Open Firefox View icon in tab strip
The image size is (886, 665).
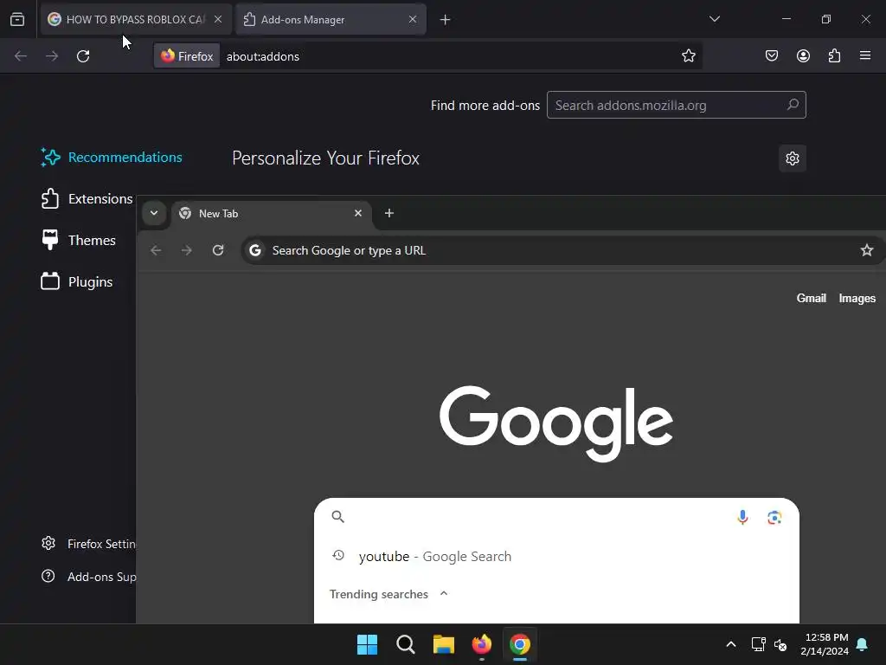point(17,19)
